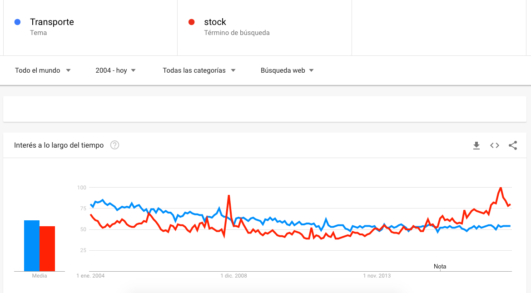Viewport: 531px width, 293px height.
Task: Click the download arrow icon above the chart
Action: tap(476, 145)
